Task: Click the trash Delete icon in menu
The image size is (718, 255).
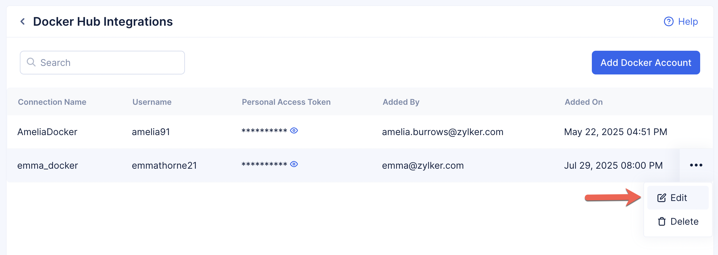Action: click(662, 221)
